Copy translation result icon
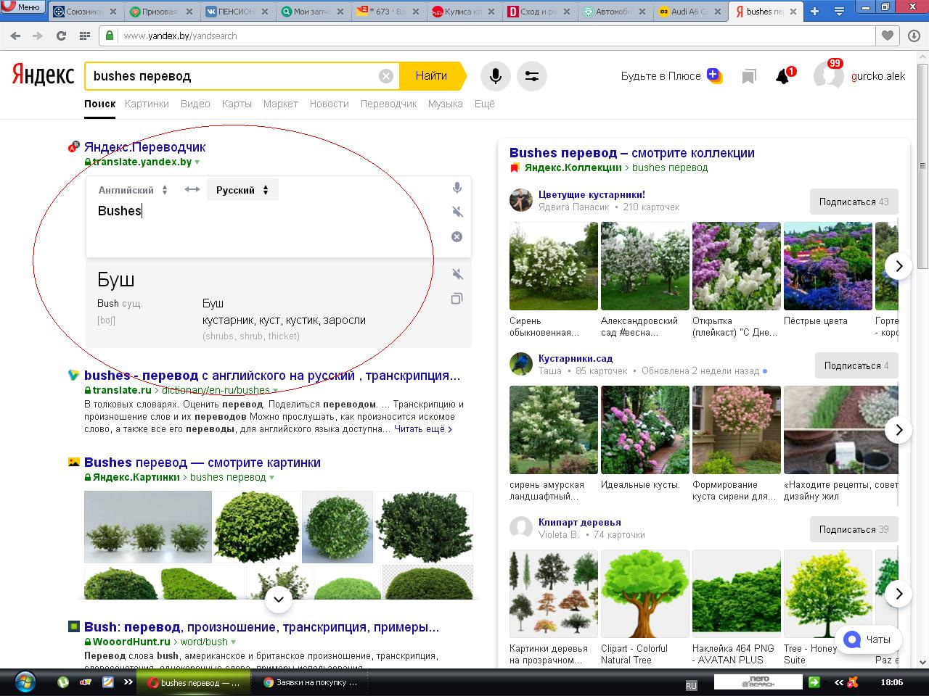This screenshot has width=929, height=696. coord(457,299)
